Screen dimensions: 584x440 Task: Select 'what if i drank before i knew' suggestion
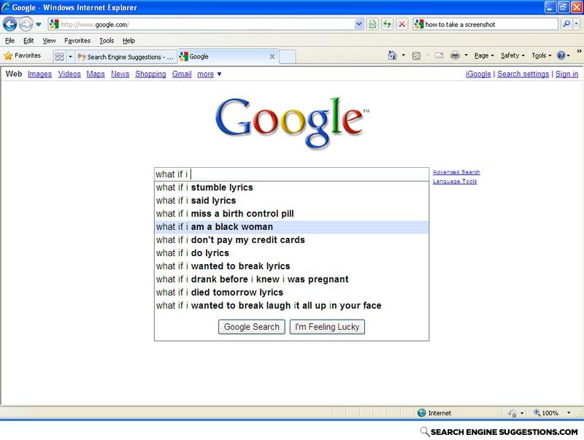tap(291, 279)
